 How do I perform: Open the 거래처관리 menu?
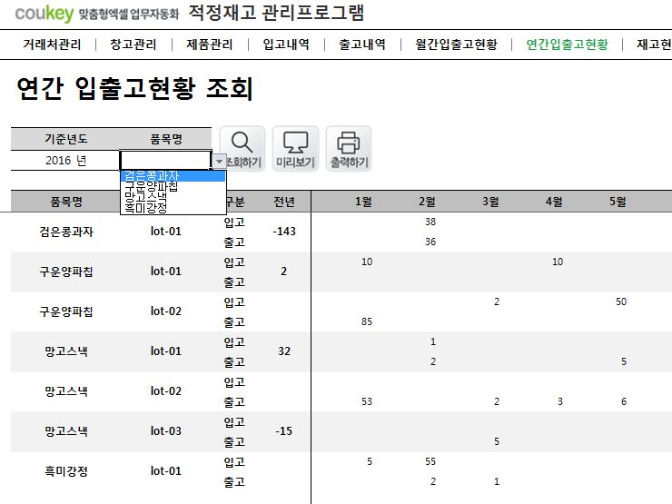coord(52,44)
